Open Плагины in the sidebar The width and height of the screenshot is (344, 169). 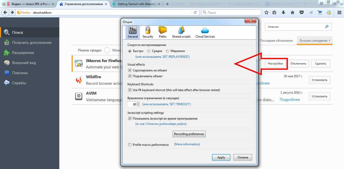(x=30, y=73)
